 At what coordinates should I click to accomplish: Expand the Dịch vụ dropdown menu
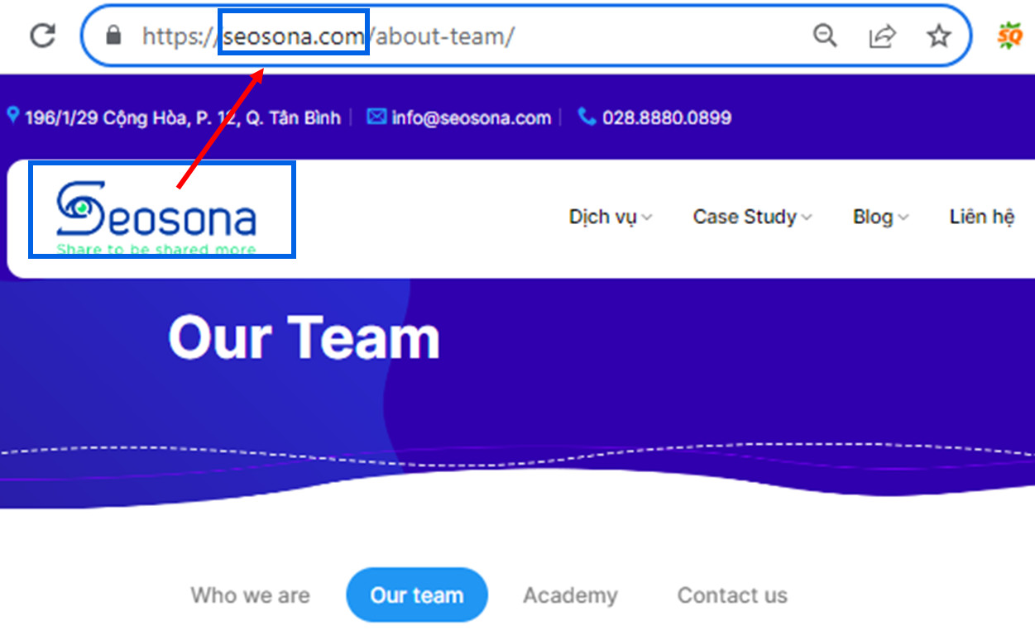pos(611,217)
